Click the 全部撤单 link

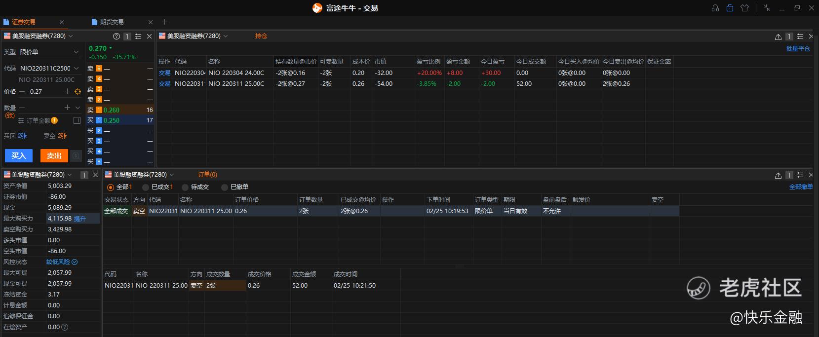tap(801, 187)
